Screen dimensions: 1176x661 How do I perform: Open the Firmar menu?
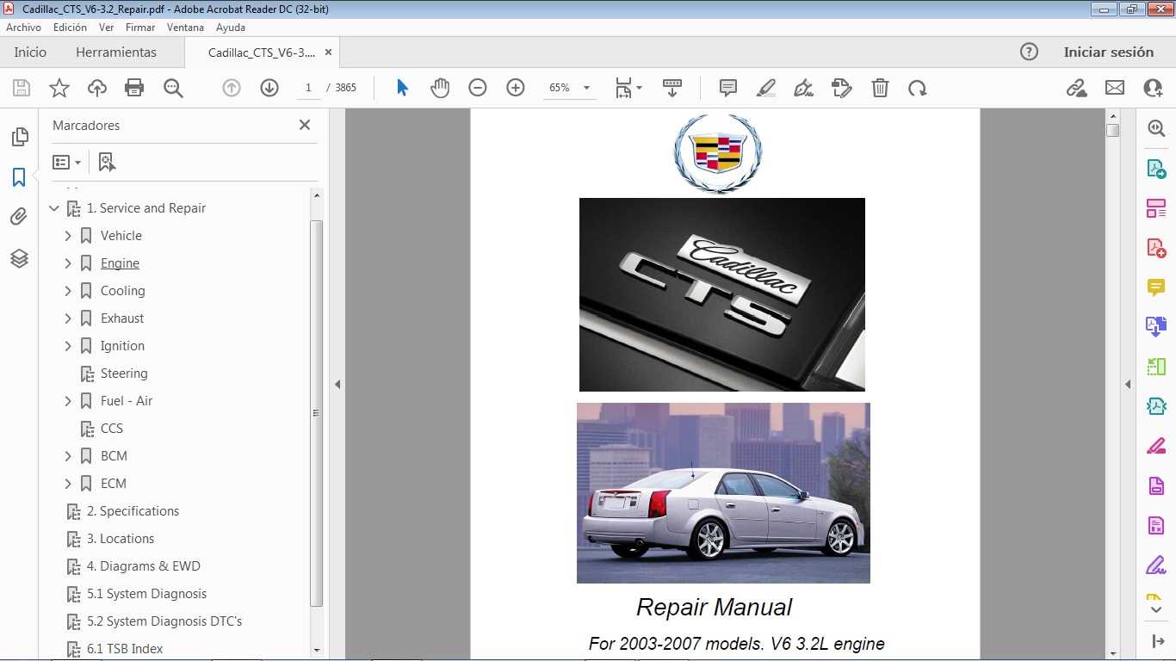click(140, 28)
